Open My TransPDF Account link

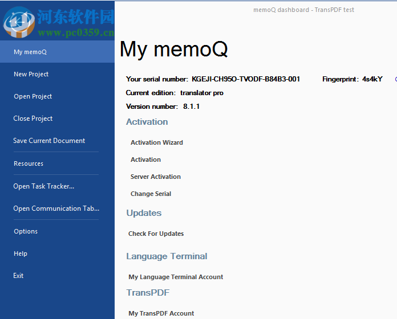click(161, 313)
